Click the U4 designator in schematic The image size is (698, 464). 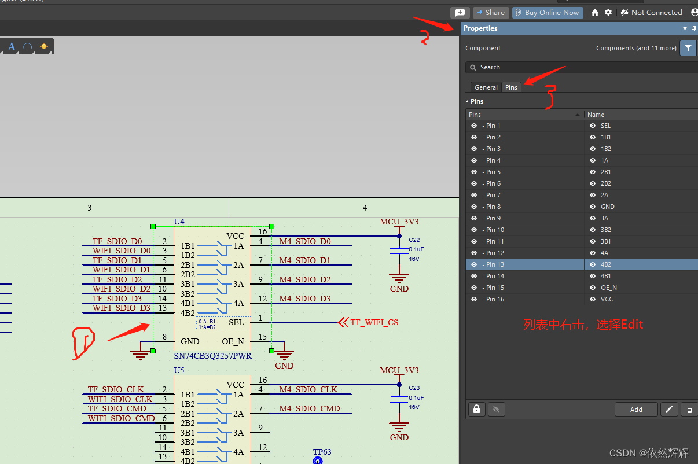179,222
